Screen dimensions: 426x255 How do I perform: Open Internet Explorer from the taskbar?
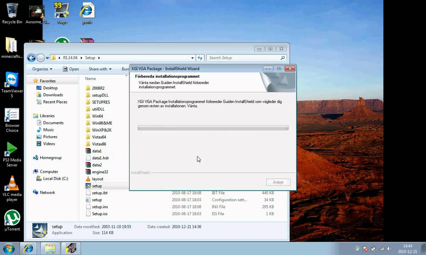[x=28, y=248]
